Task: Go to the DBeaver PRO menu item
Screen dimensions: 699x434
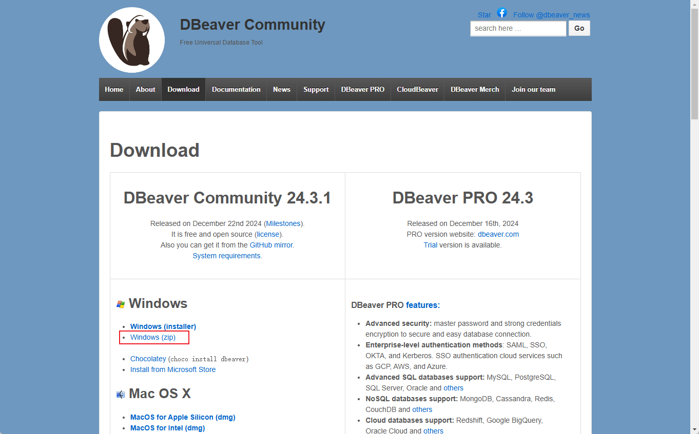Action: pos(362,89)
